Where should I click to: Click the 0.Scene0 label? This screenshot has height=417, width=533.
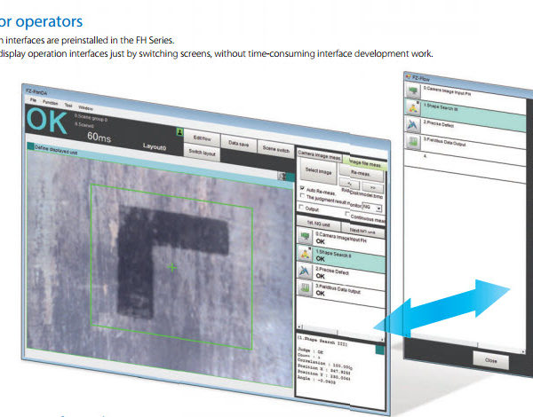click(x=84, y=125)
